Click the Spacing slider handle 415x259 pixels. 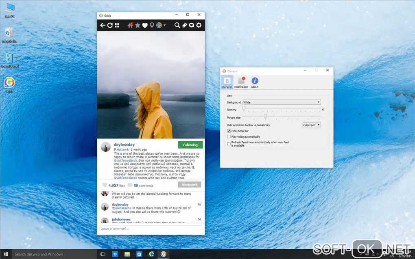[x=244, y=108]
